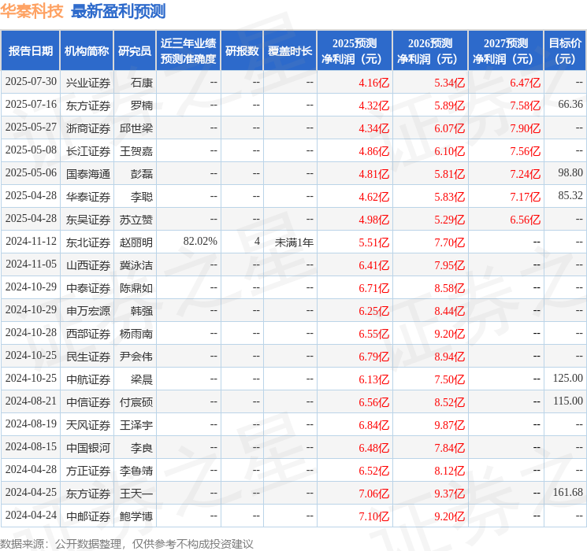Click researcher 邱世梁

[136, 128]
